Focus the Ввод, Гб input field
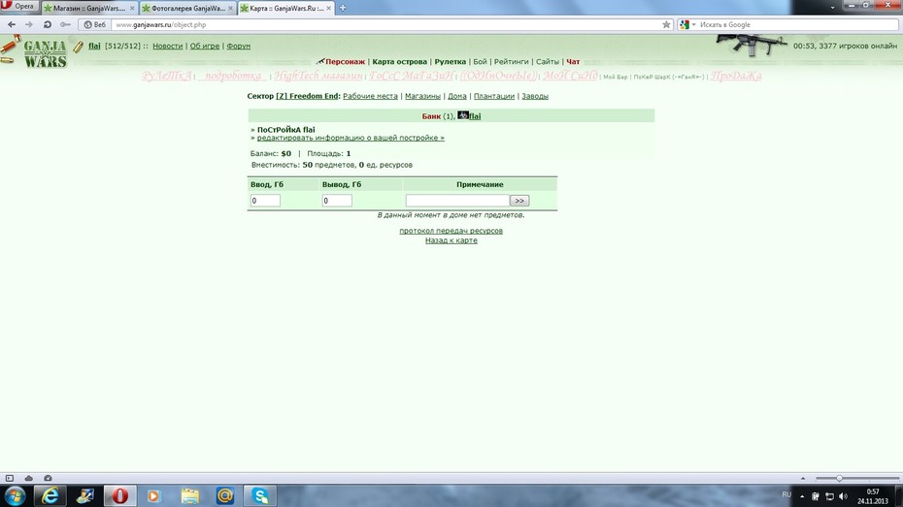Screen dimensions: 903x507 point(265,201)
